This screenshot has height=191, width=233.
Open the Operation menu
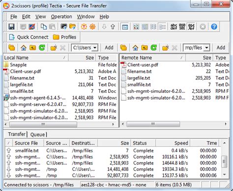[61, 17]
